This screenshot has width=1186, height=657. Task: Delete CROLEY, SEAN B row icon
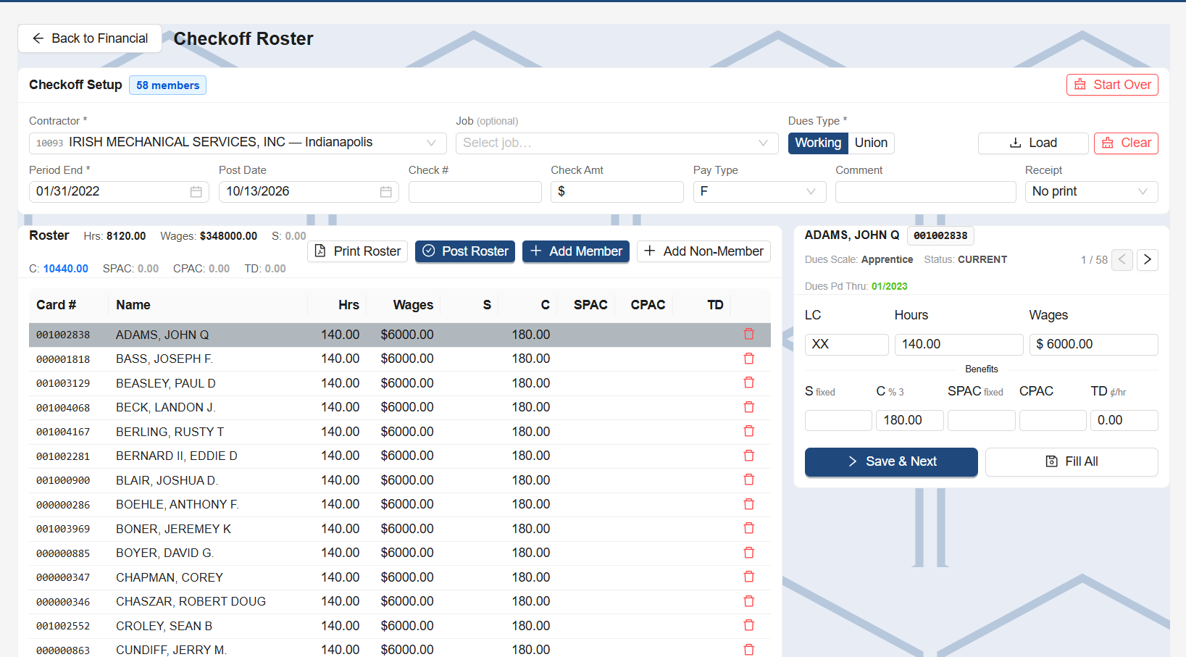pyautogui.click(x=749, y=625)
